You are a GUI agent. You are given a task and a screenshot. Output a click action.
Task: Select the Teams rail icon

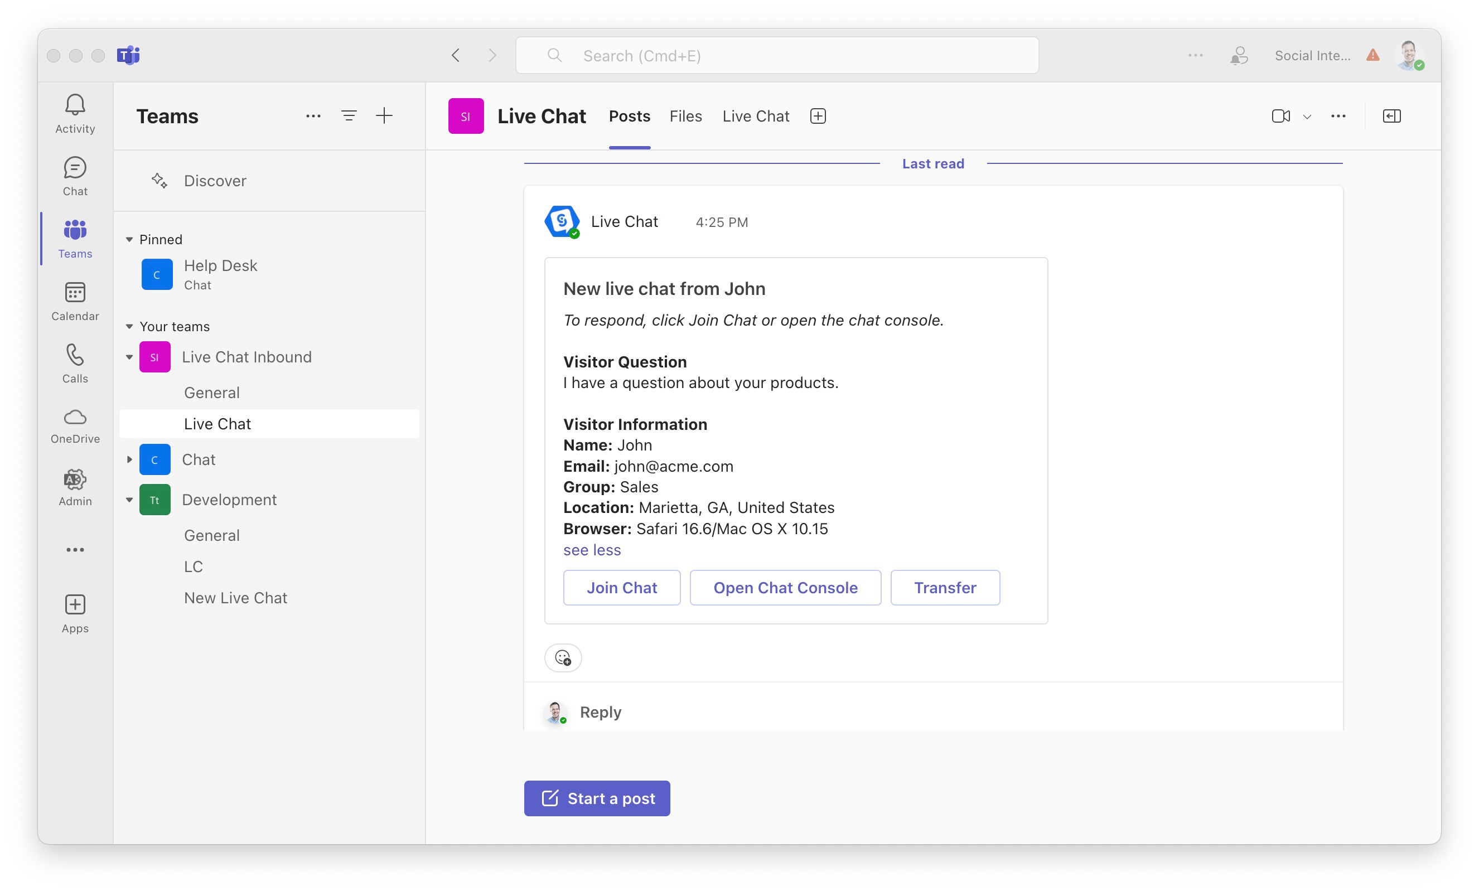click(75, 239)
